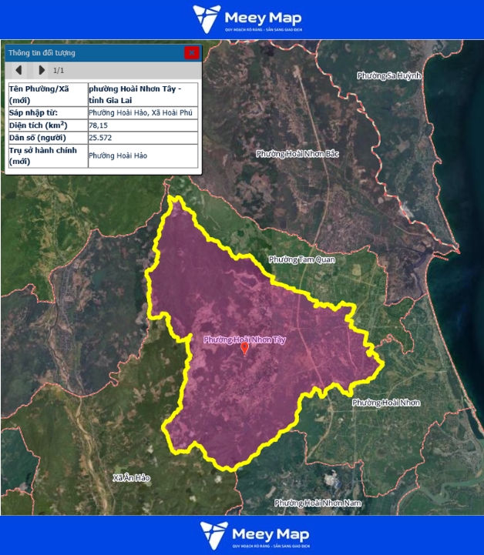Click the Trụ sở hành chính (mới) row label
This screenshot has height=555, width=484.
46,155
